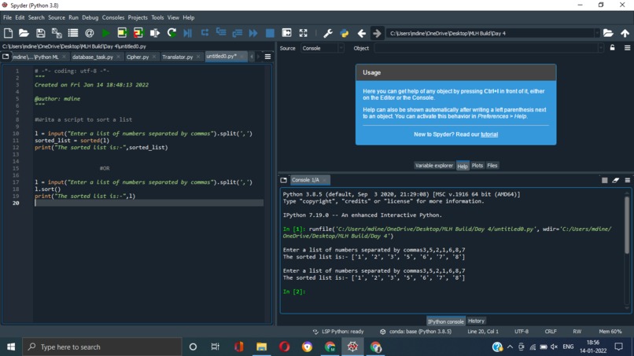The height and width of the screenshot is (356, 634).
Task: Click debug step over current line icon
Action: pyautogui.click(x=205, y=33)
